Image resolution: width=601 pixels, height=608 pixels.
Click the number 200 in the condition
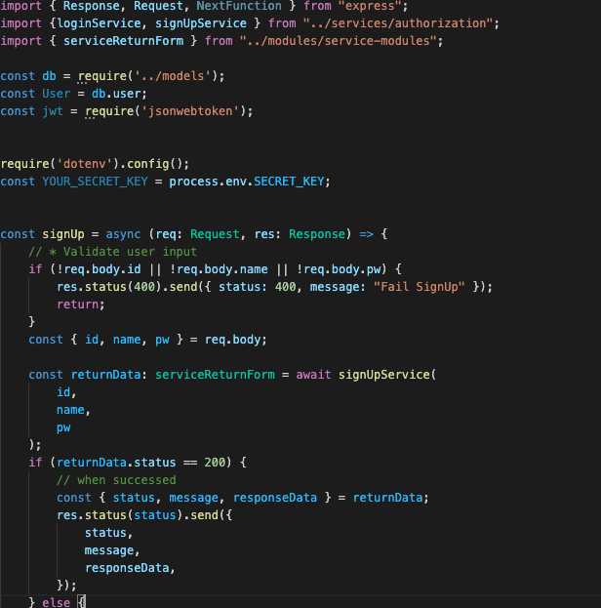tap(215, 463)
